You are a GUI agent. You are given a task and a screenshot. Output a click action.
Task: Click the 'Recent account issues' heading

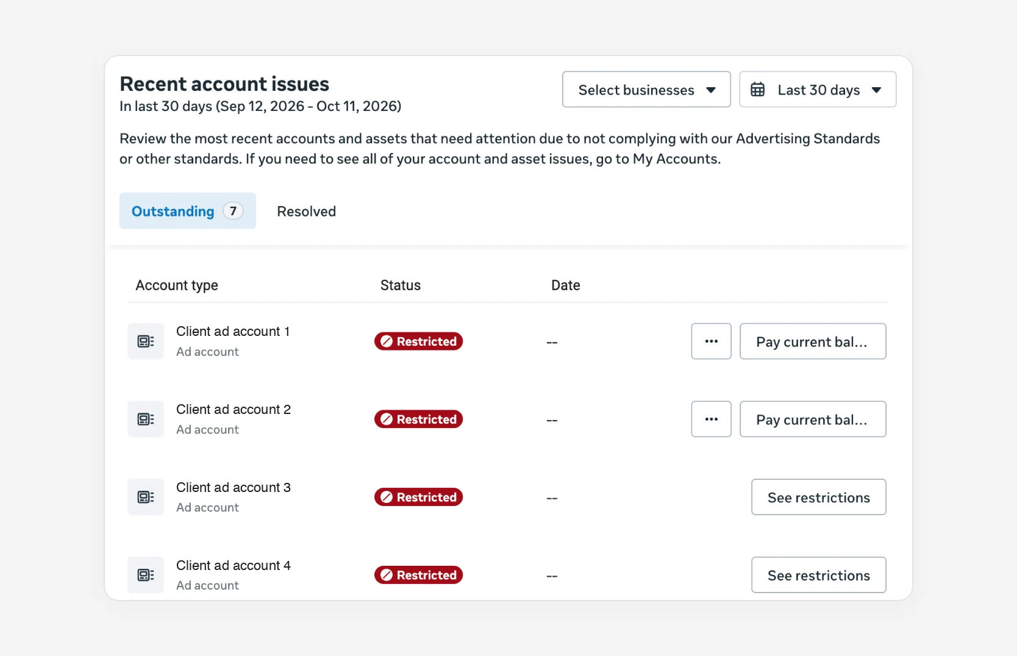pyautogui.click(x=224, y=84)
